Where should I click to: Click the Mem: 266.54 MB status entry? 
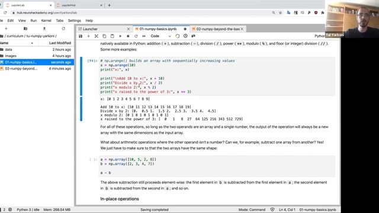[57, 209]
